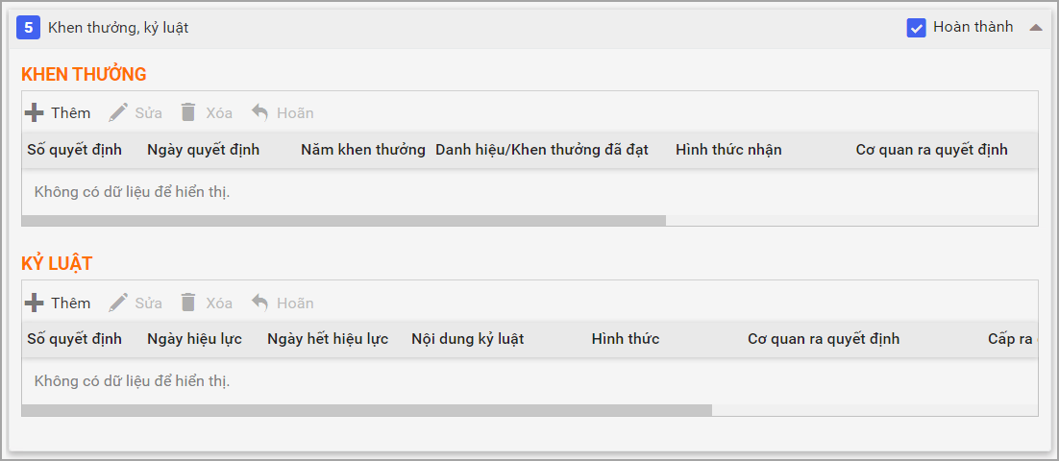Click the Ngày hết hiệu lực column header
1059x461 pixels.
pos(328,339)
